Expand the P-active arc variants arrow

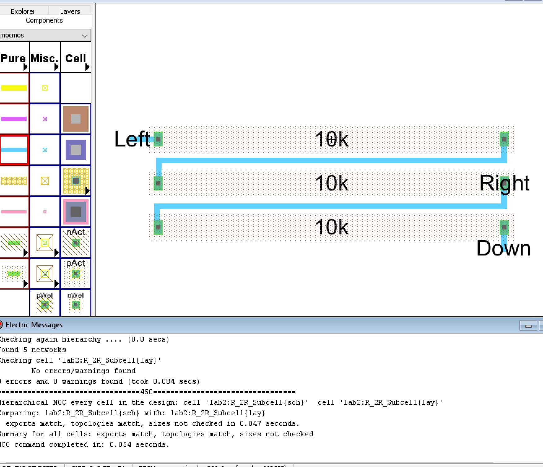(x=25, y=284)
